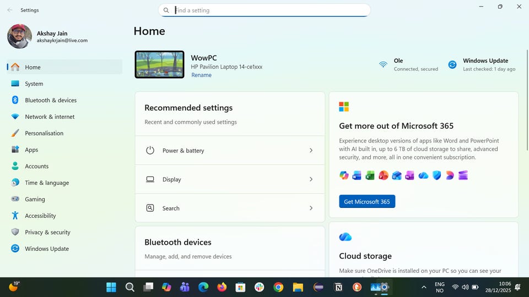This screenshot has height=297, width=529.
Task: Click the magnifier icon in the search box
Action: pyautogui.click(x=166, y=10)
